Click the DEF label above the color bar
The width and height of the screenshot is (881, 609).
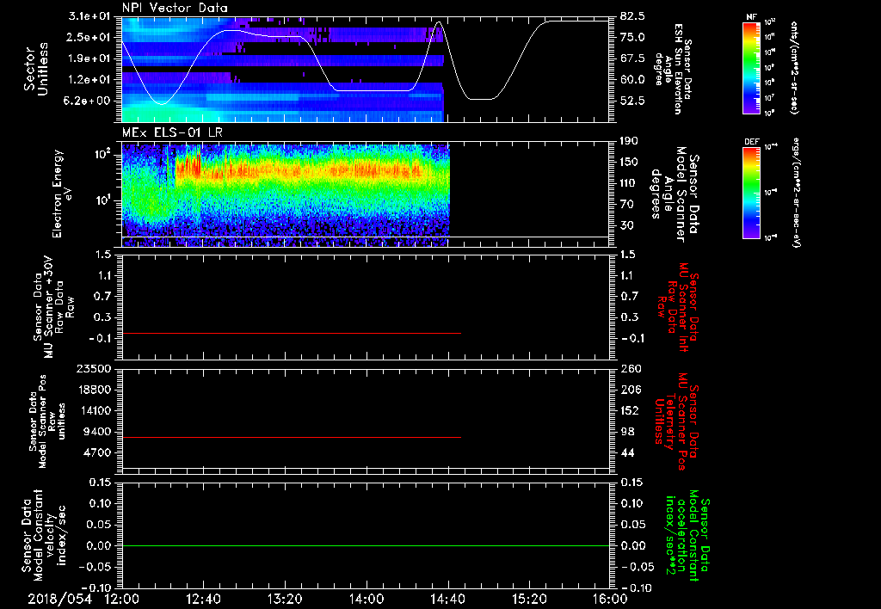[751, 142]
